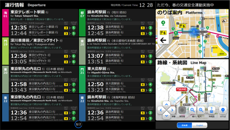Open the bus route guide (系統図)
230x130 pixels.
(x=212, y=110)
